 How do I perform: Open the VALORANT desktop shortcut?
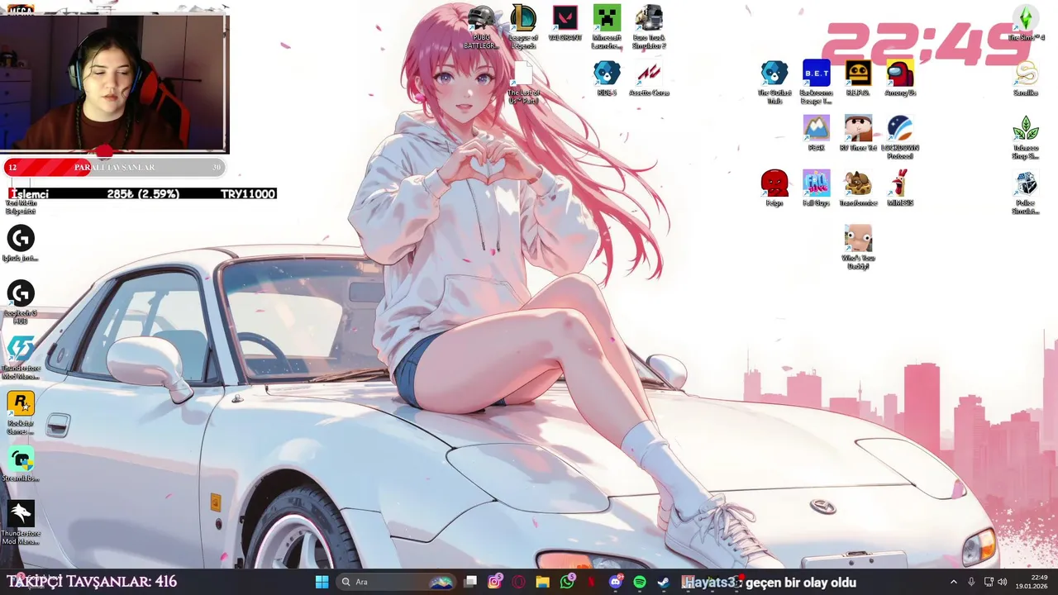tap(565, 23)
